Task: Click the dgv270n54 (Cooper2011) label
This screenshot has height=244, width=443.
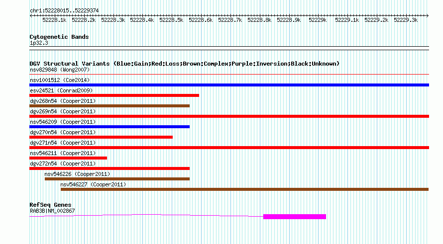Action: coord(63,132)
